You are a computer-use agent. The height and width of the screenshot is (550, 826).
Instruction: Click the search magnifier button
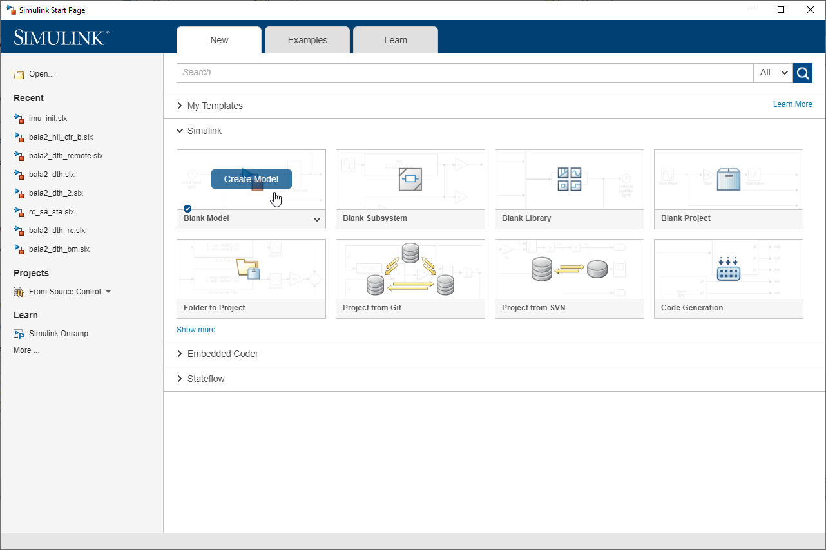point(803,73)
